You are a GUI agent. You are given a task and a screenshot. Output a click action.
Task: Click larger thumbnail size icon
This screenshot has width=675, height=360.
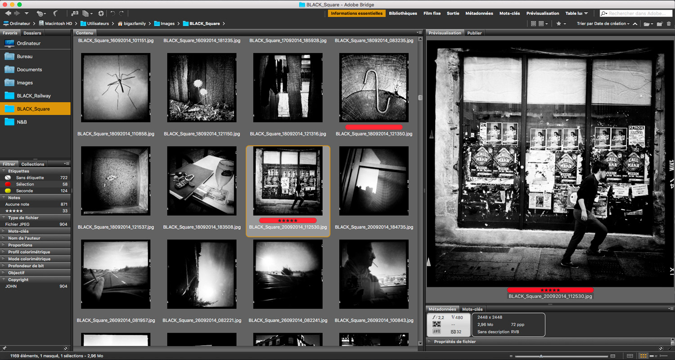tap(613, 356)
